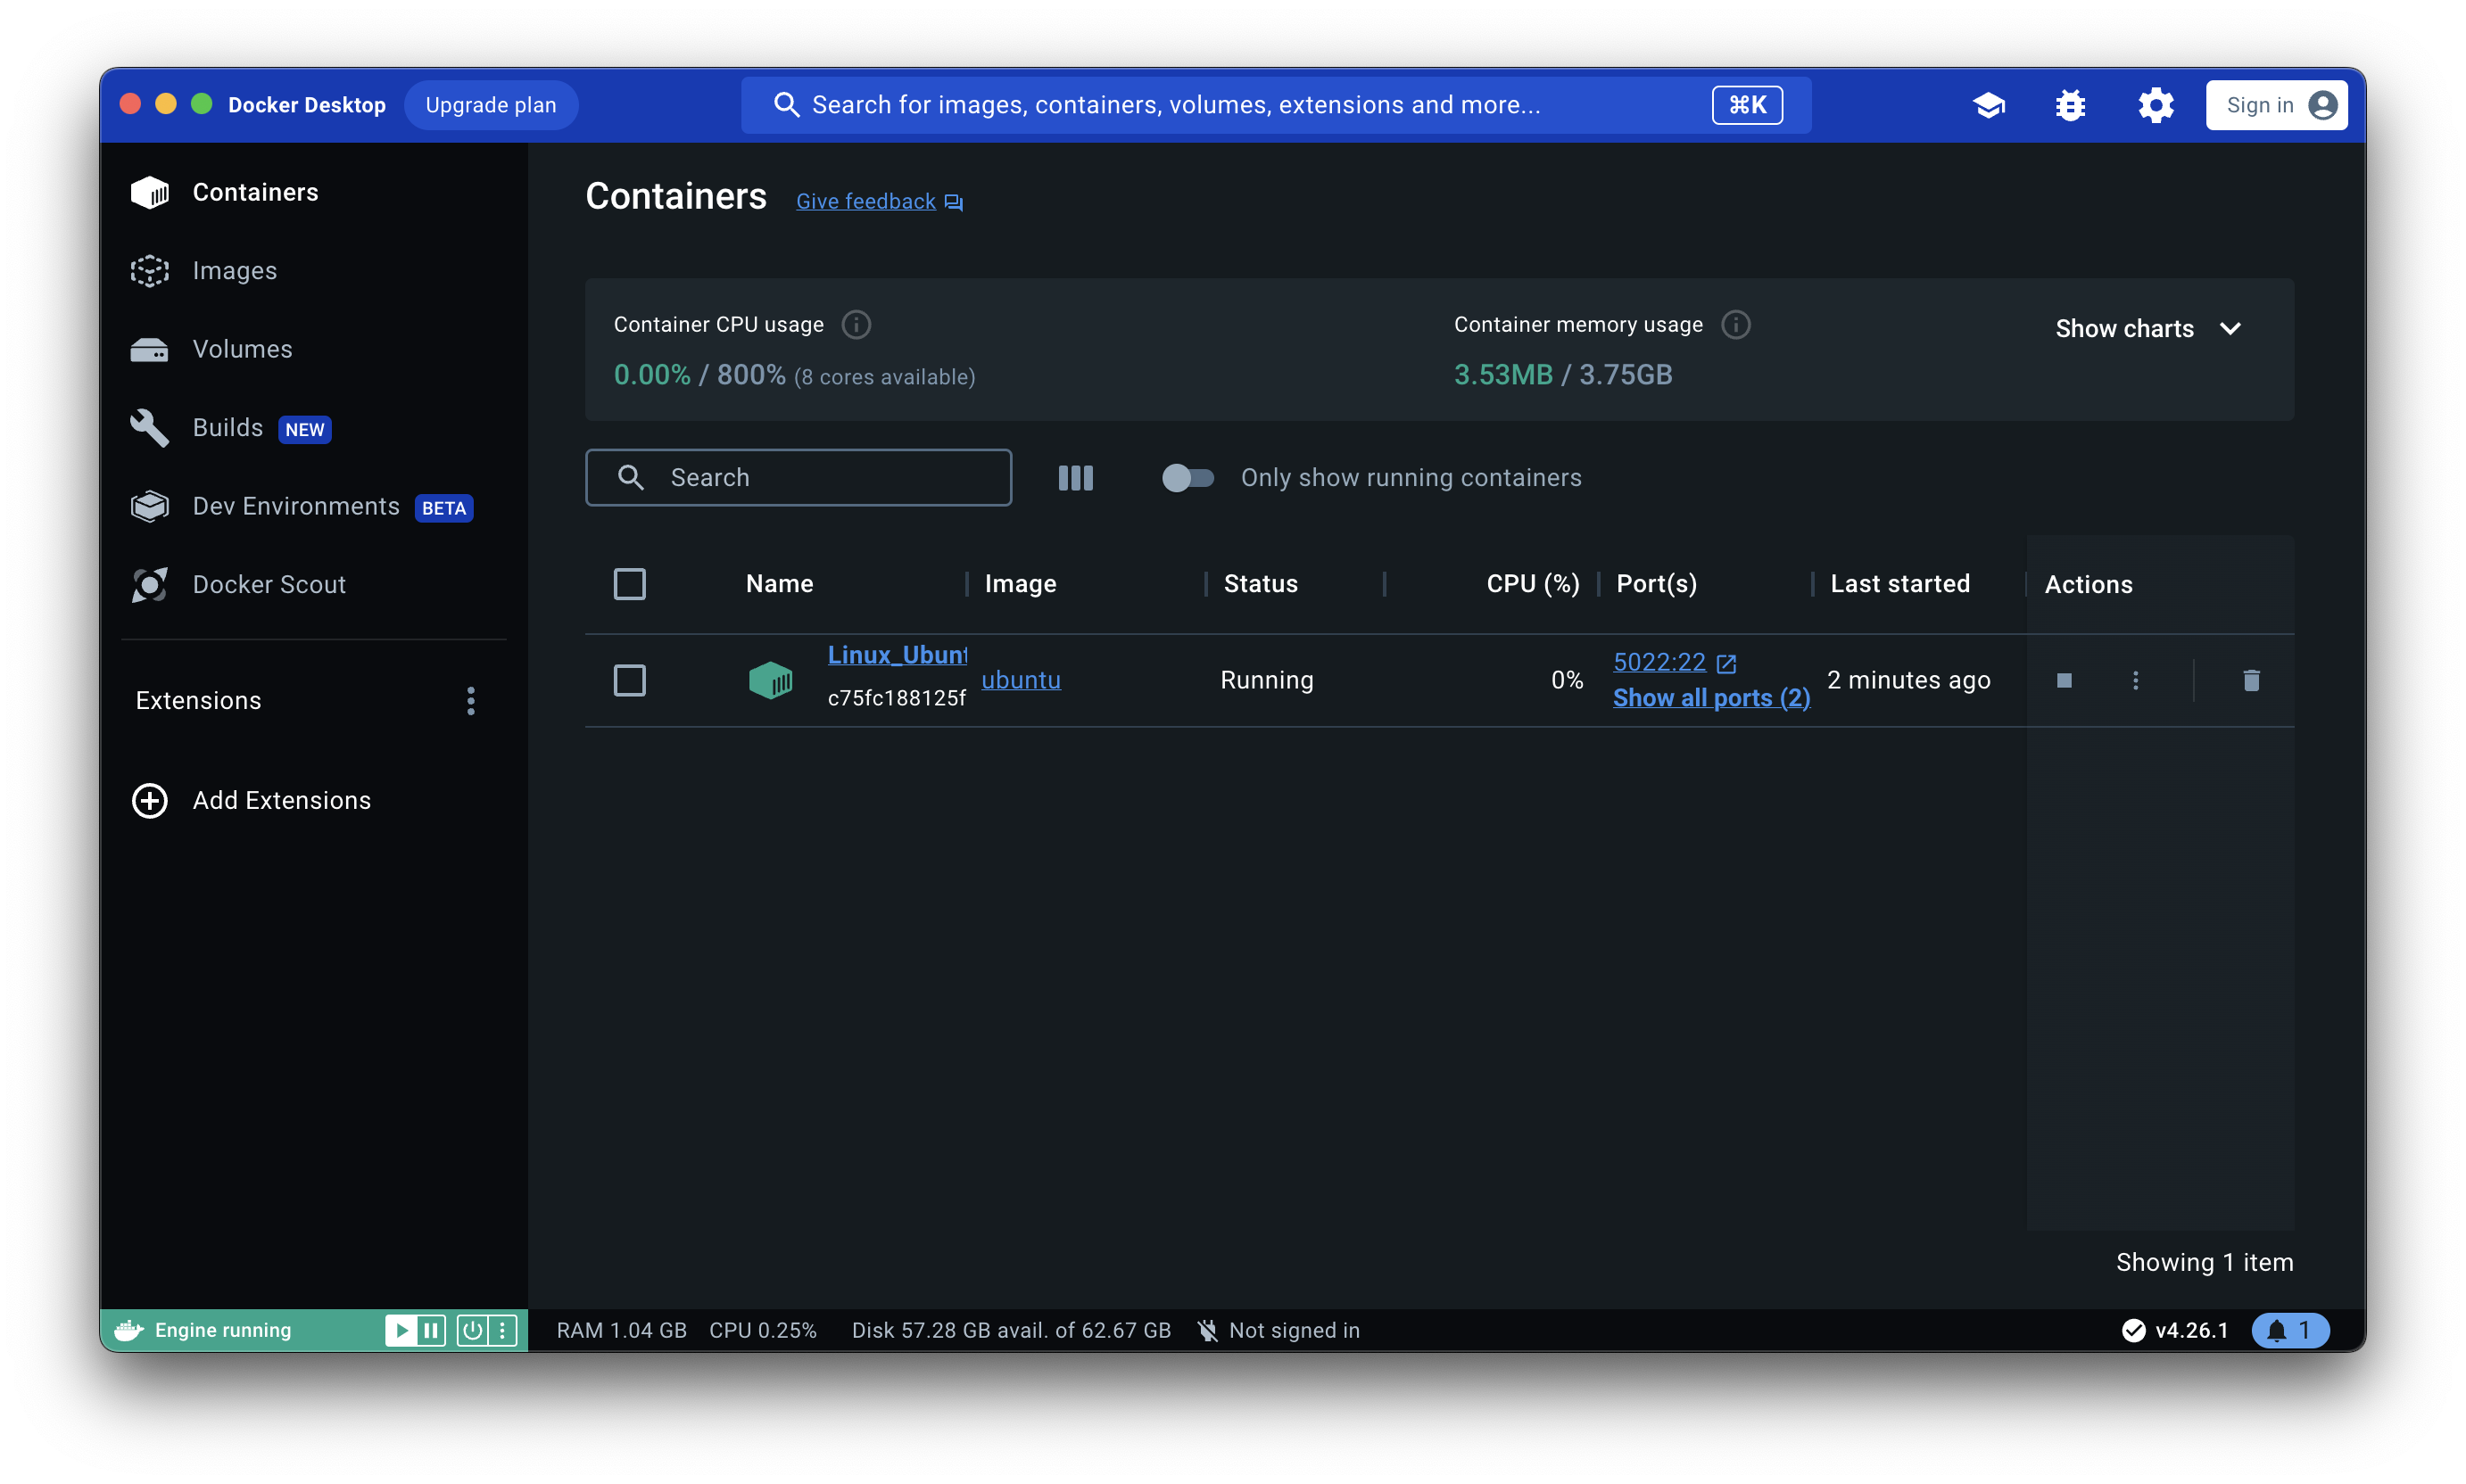Open port 5022:22 link
Image resolution: width=2466 pixels, height=1484 pixels.
1659,661
